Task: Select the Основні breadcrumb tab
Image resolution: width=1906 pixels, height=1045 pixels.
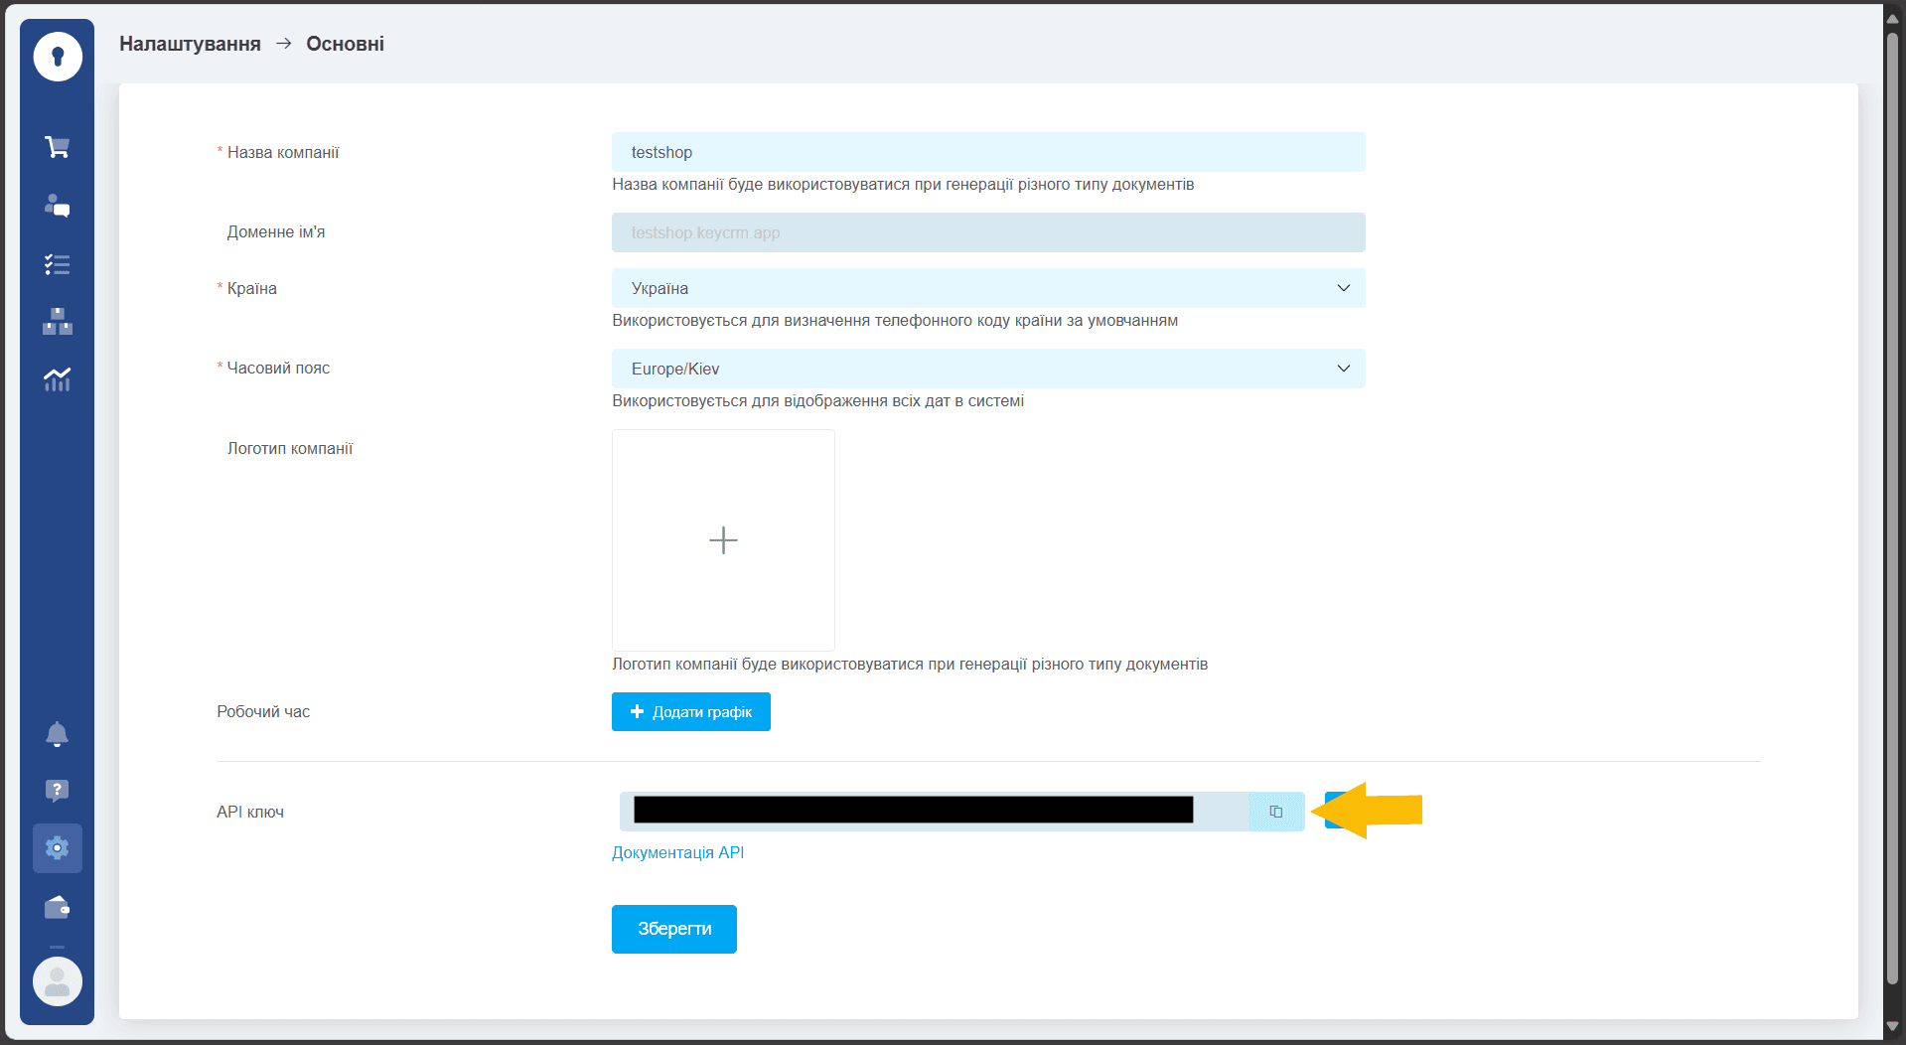Action: (x=344, y=43)
